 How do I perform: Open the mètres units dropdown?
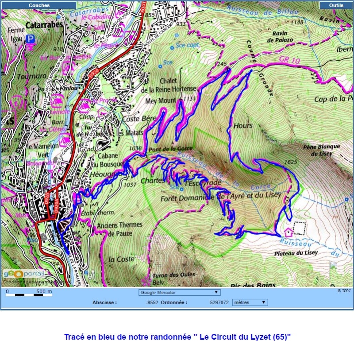(250, 302)
